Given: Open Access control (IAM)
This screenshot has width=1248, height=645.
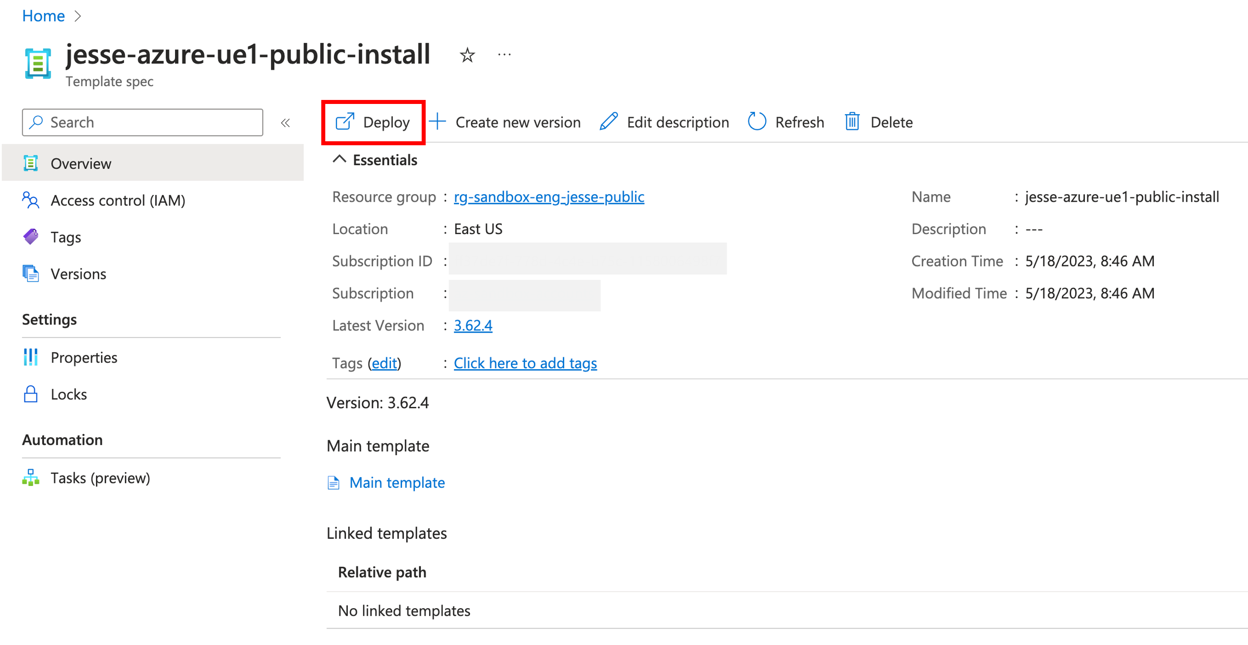Looking at the screenshot, I should click(118, 200).
